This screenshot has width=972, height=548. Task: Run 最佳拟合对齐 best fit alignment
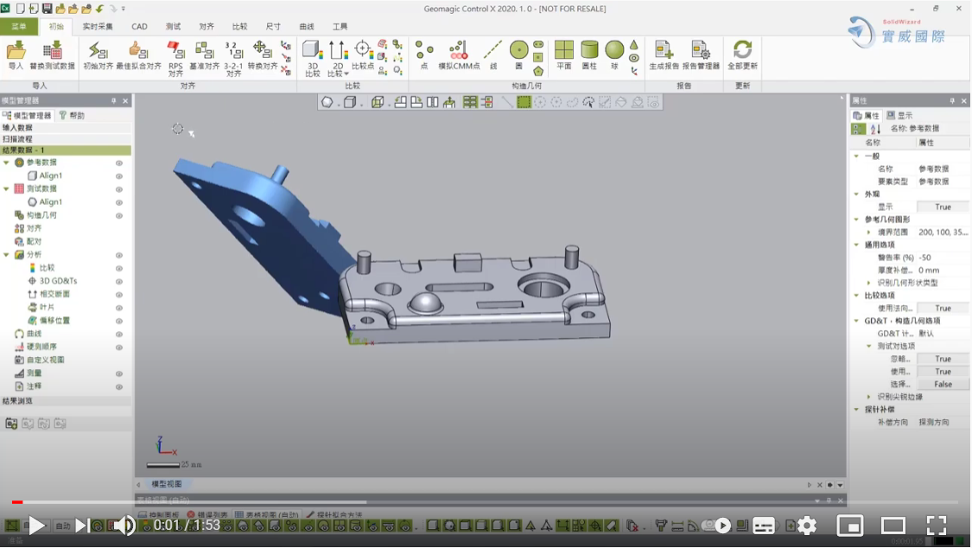point(138,55)
